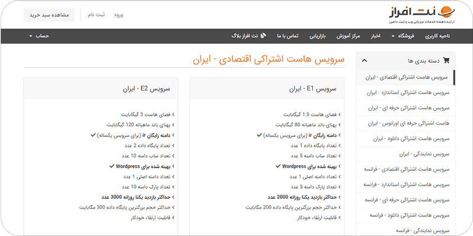Click تعداد پارک دامنه 10 عدد text
The width and height of the screenshot is (473, 236).
click(146, 187)
